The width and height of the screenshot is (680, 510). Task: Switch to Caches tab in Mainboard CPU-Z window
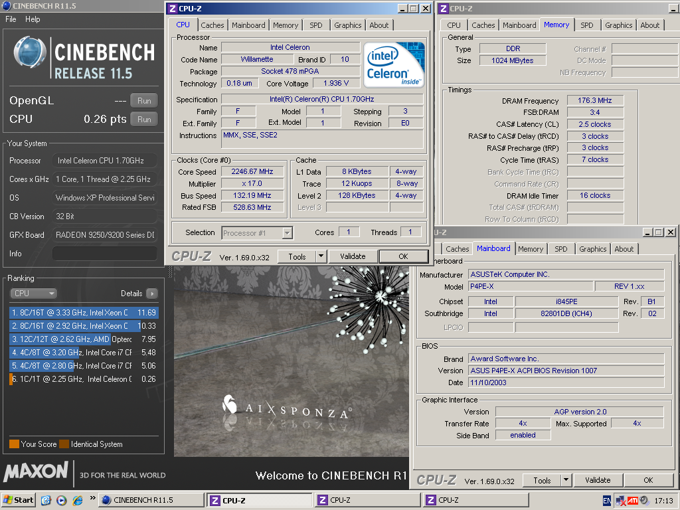pos(457,249)
